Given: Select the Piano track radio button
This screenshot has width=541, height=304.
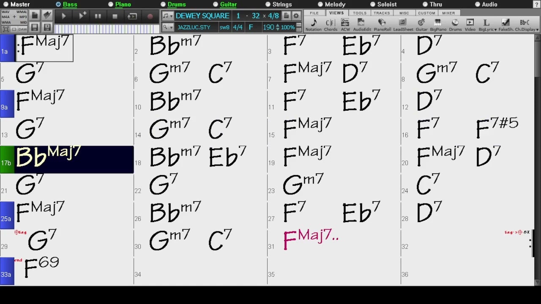Looking at the screenshot, I should [x=111, y=4].
